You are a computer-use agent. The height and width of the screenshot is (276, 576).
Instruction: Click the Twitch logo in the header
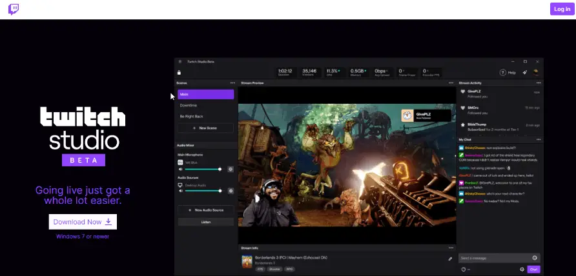coord(14,9)
